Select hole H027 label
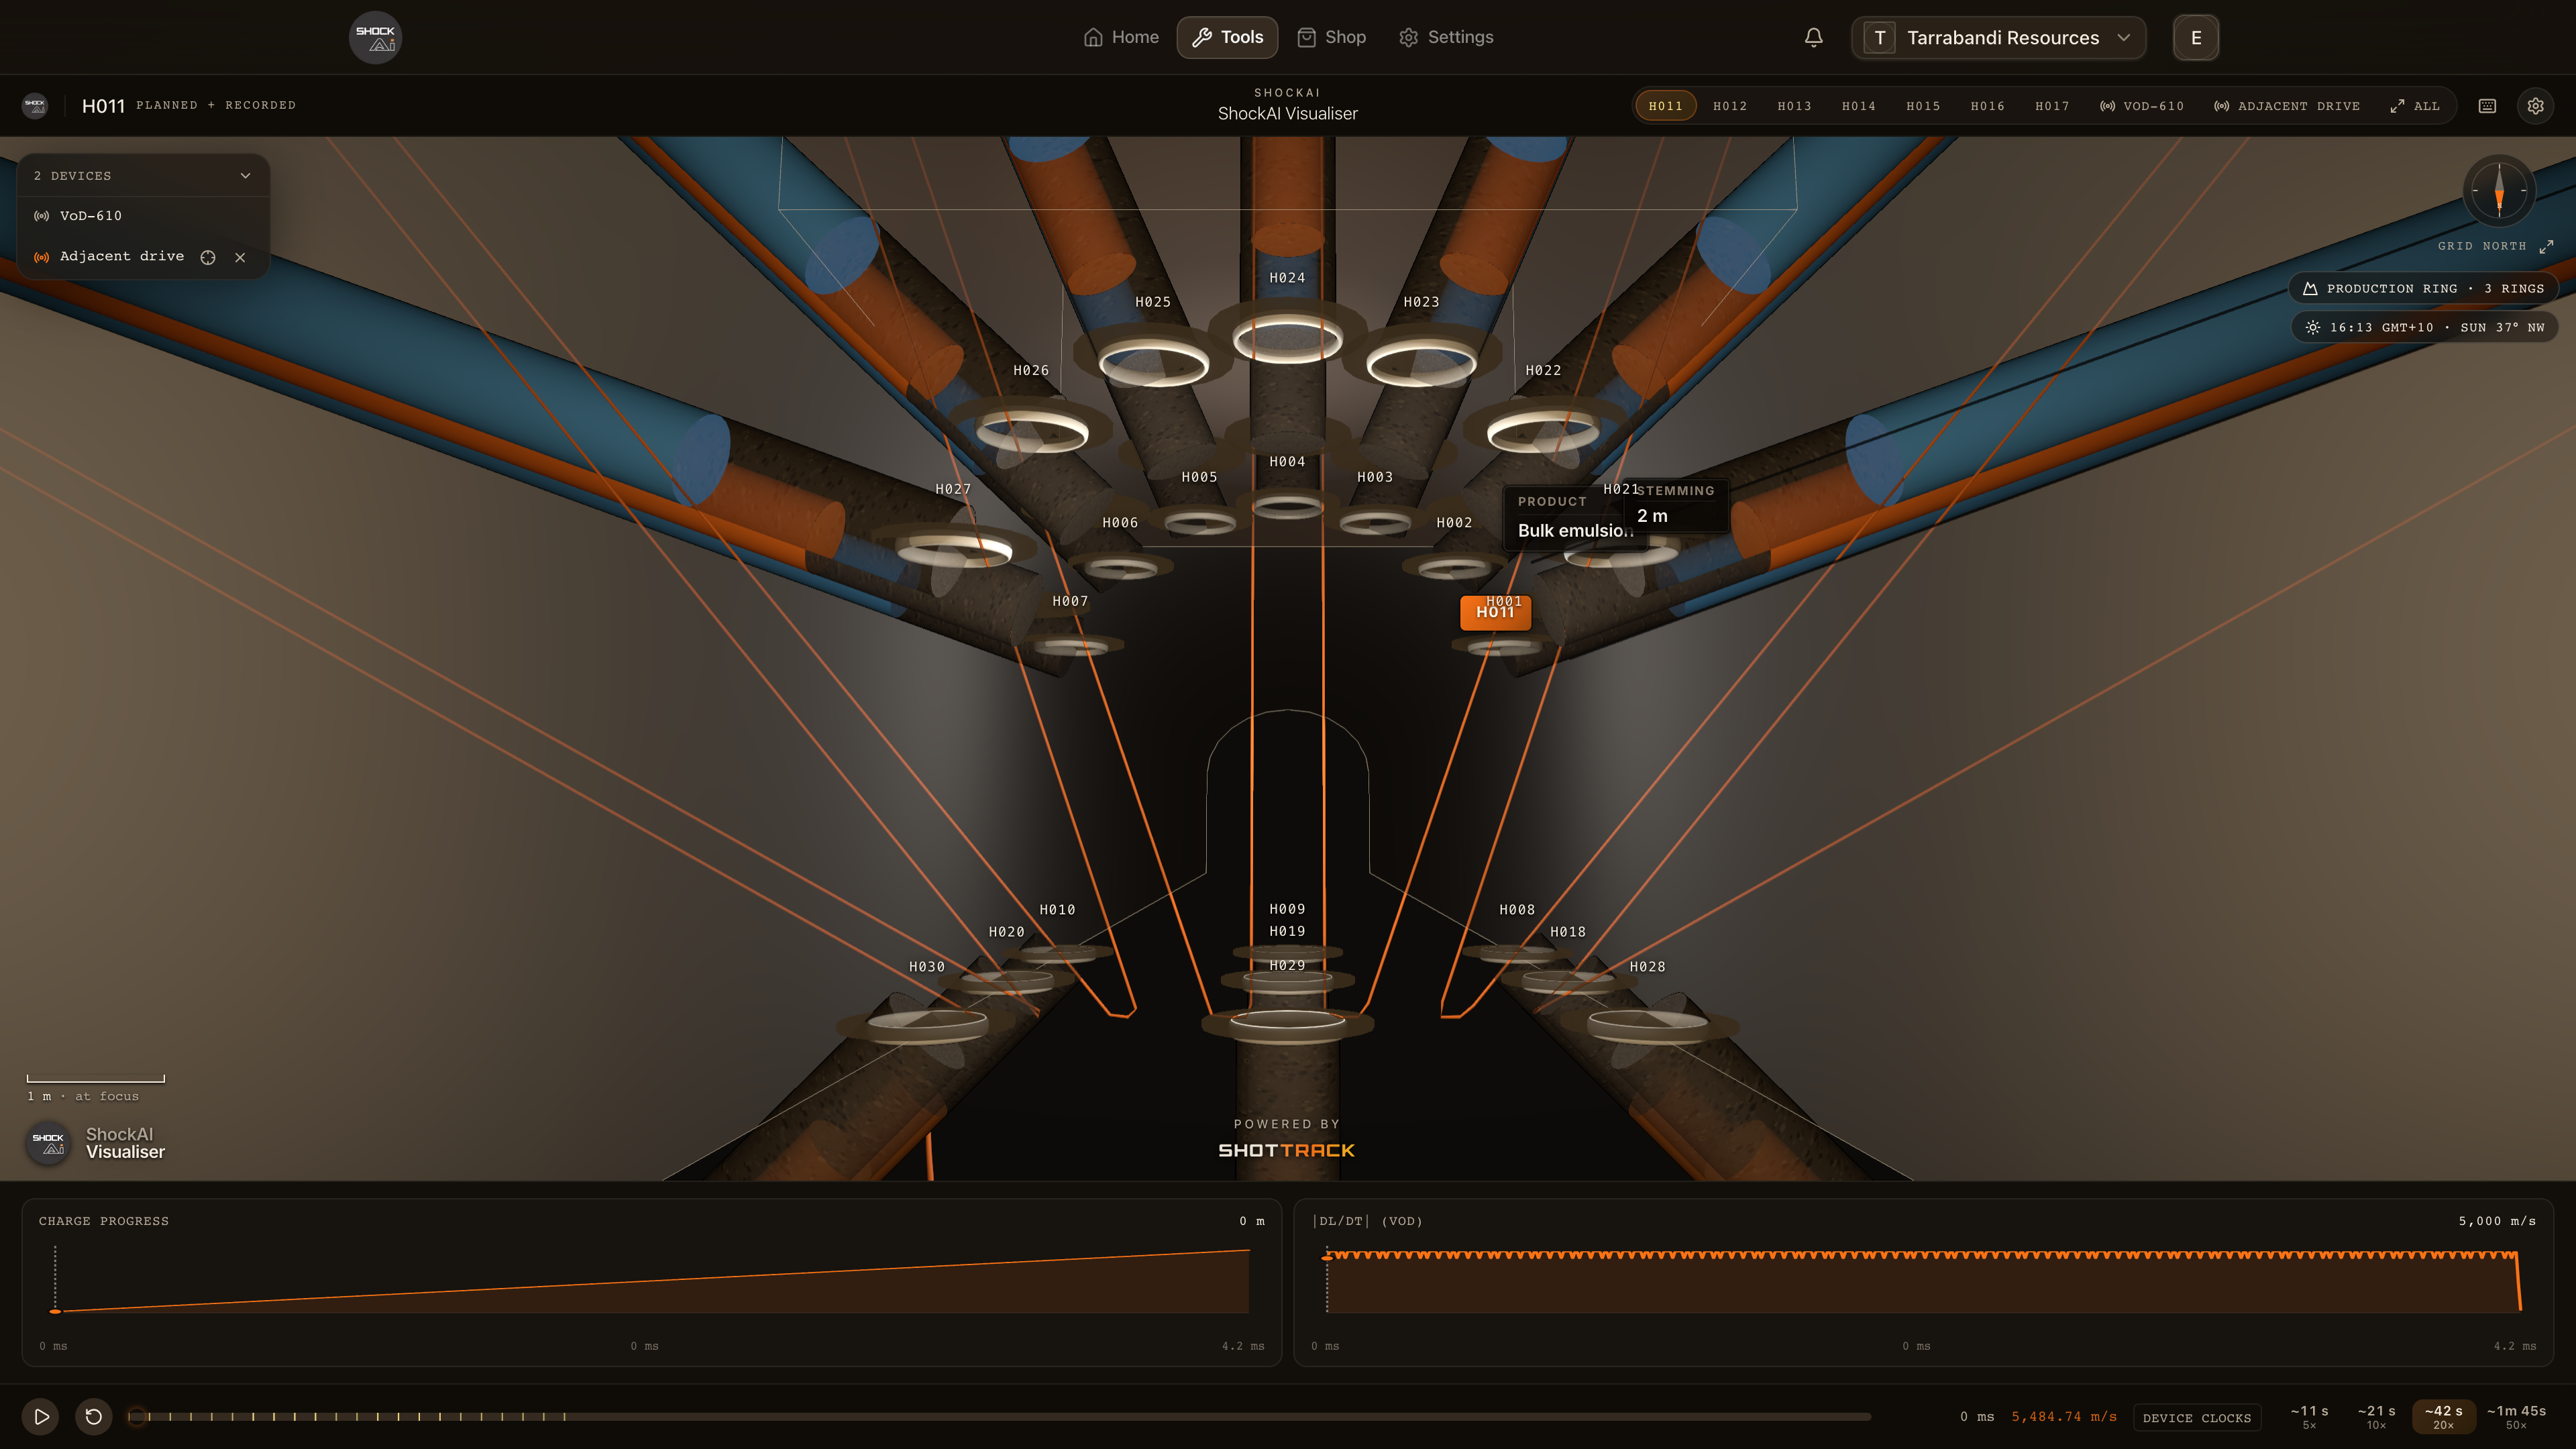Viewport: 2576px width, 1449px height. click(953, 490)
